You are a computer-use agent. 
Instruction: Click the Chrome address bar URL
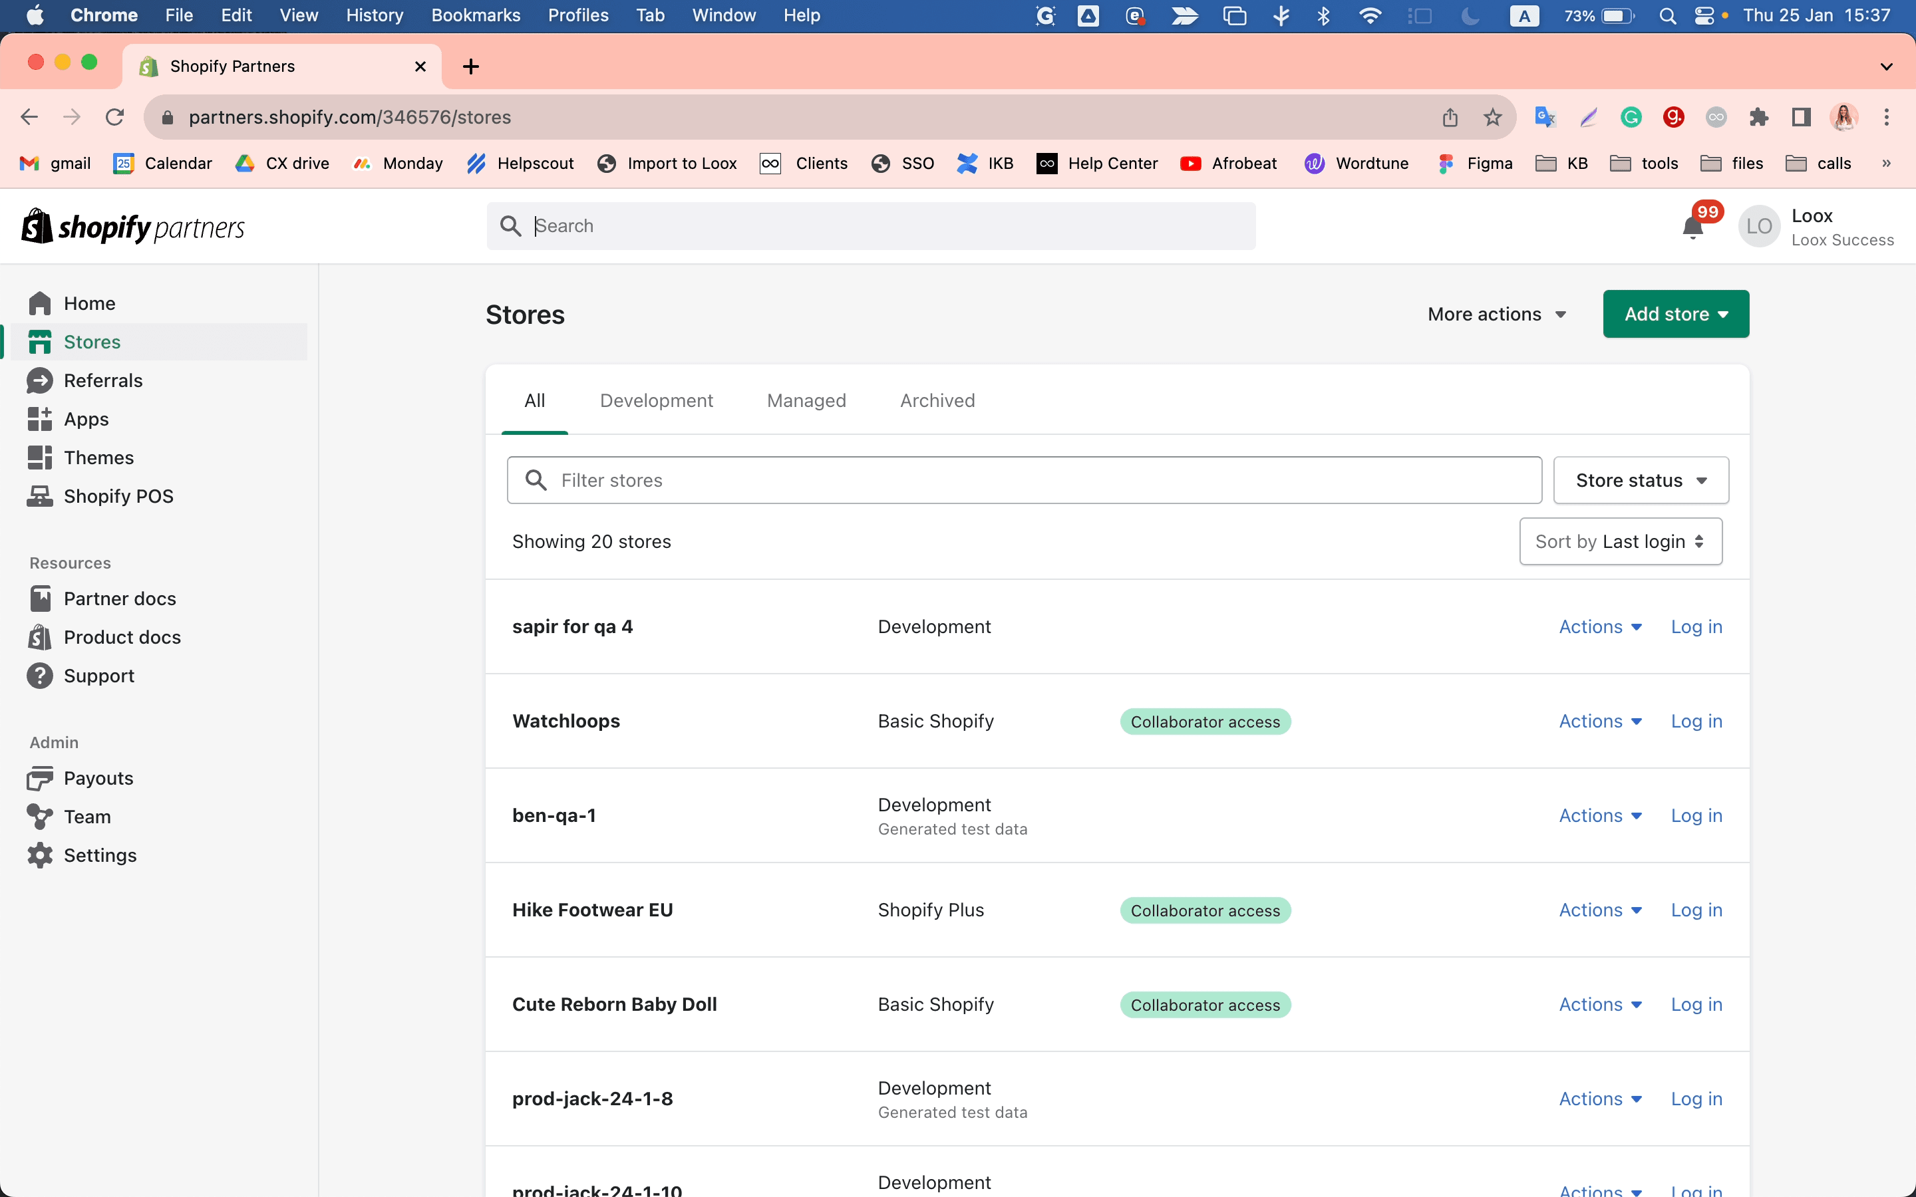(x=350, y=117)
